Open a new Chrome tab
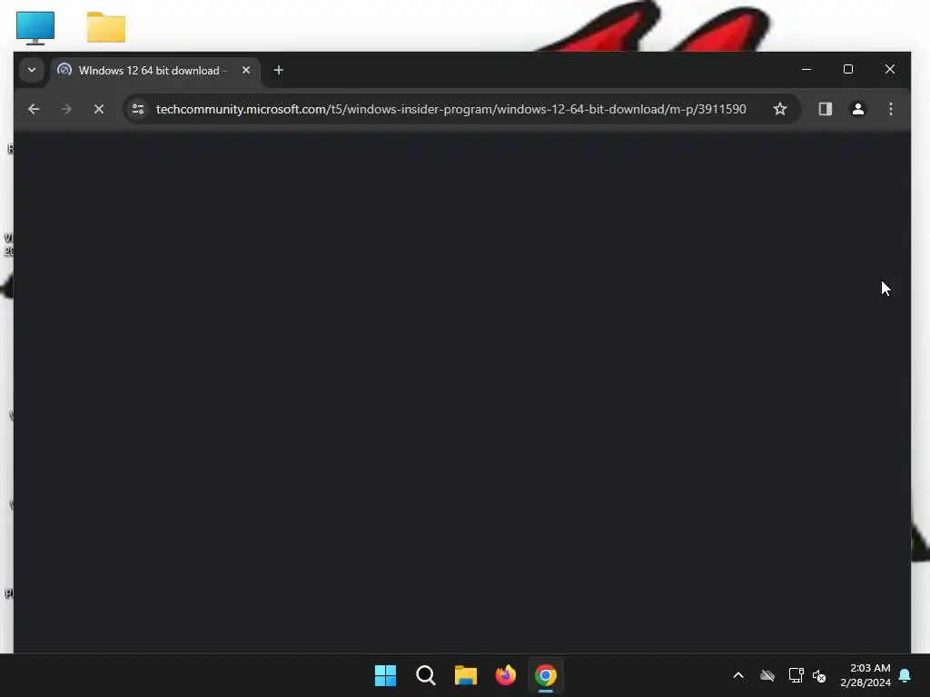The width and height of the screenshot is (930, 697). pyautogui.click(x=278, y=70)
